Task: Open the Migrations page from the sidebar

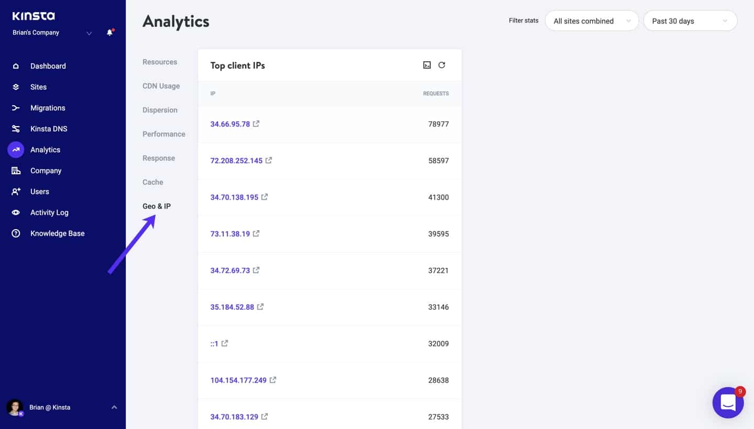Action: tap(48, 108)
